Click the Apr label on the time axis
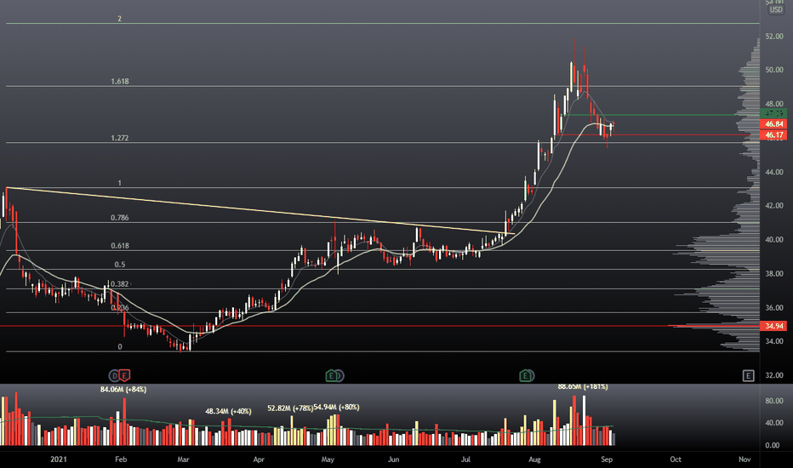793x468 pixels. point(259,459)
